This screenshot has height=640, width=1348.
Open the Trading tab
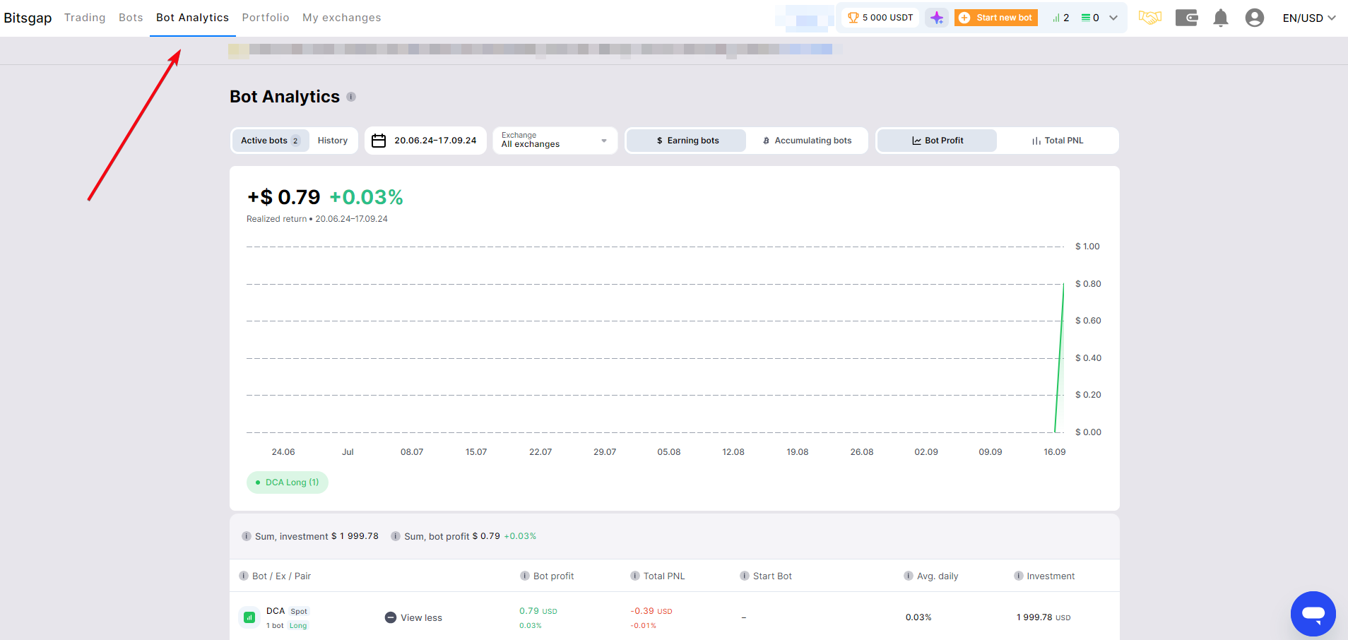coord(85,18)
